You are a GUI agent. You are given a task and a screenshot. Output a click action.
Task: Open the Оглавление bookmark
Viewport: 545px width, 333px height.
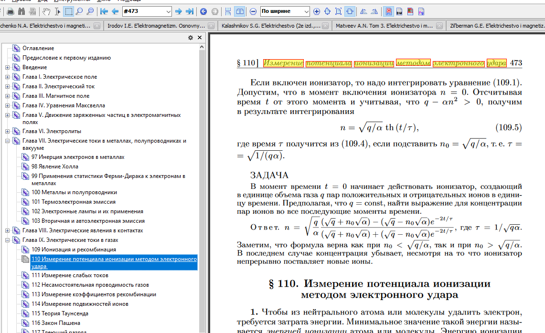(x=38, y=48)
